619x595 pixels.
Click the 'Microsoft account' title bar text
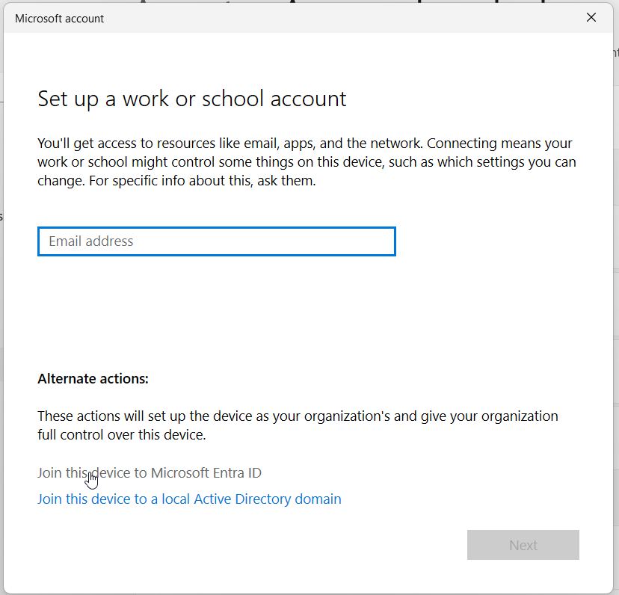pos(60,19)
